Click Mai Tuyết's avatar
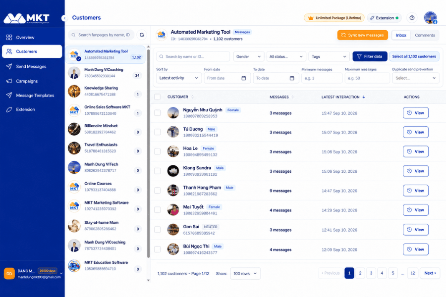The image size is (446, 297). pos(173,210)
